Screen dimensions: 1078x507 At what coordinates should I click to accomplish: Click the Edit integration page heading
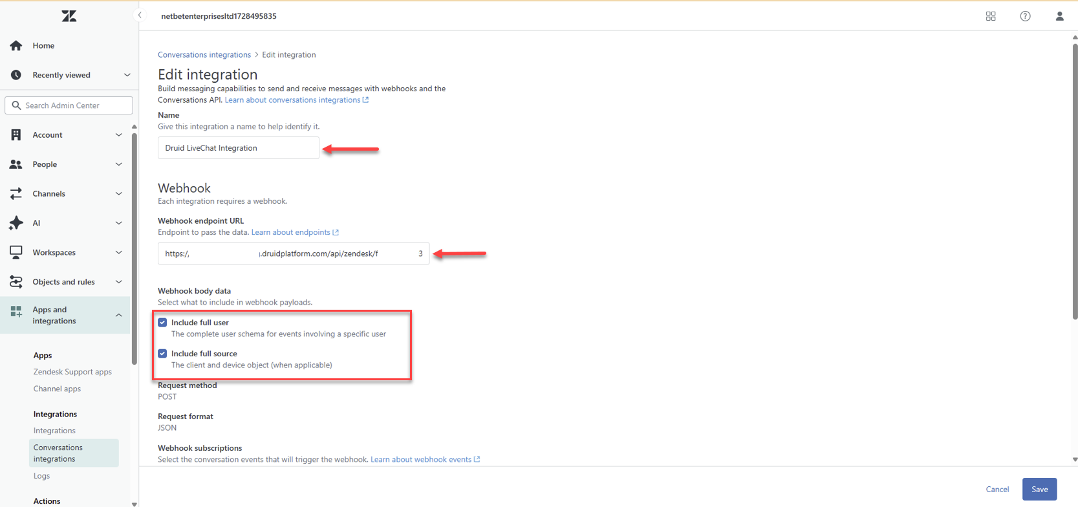tap(208, 74)
